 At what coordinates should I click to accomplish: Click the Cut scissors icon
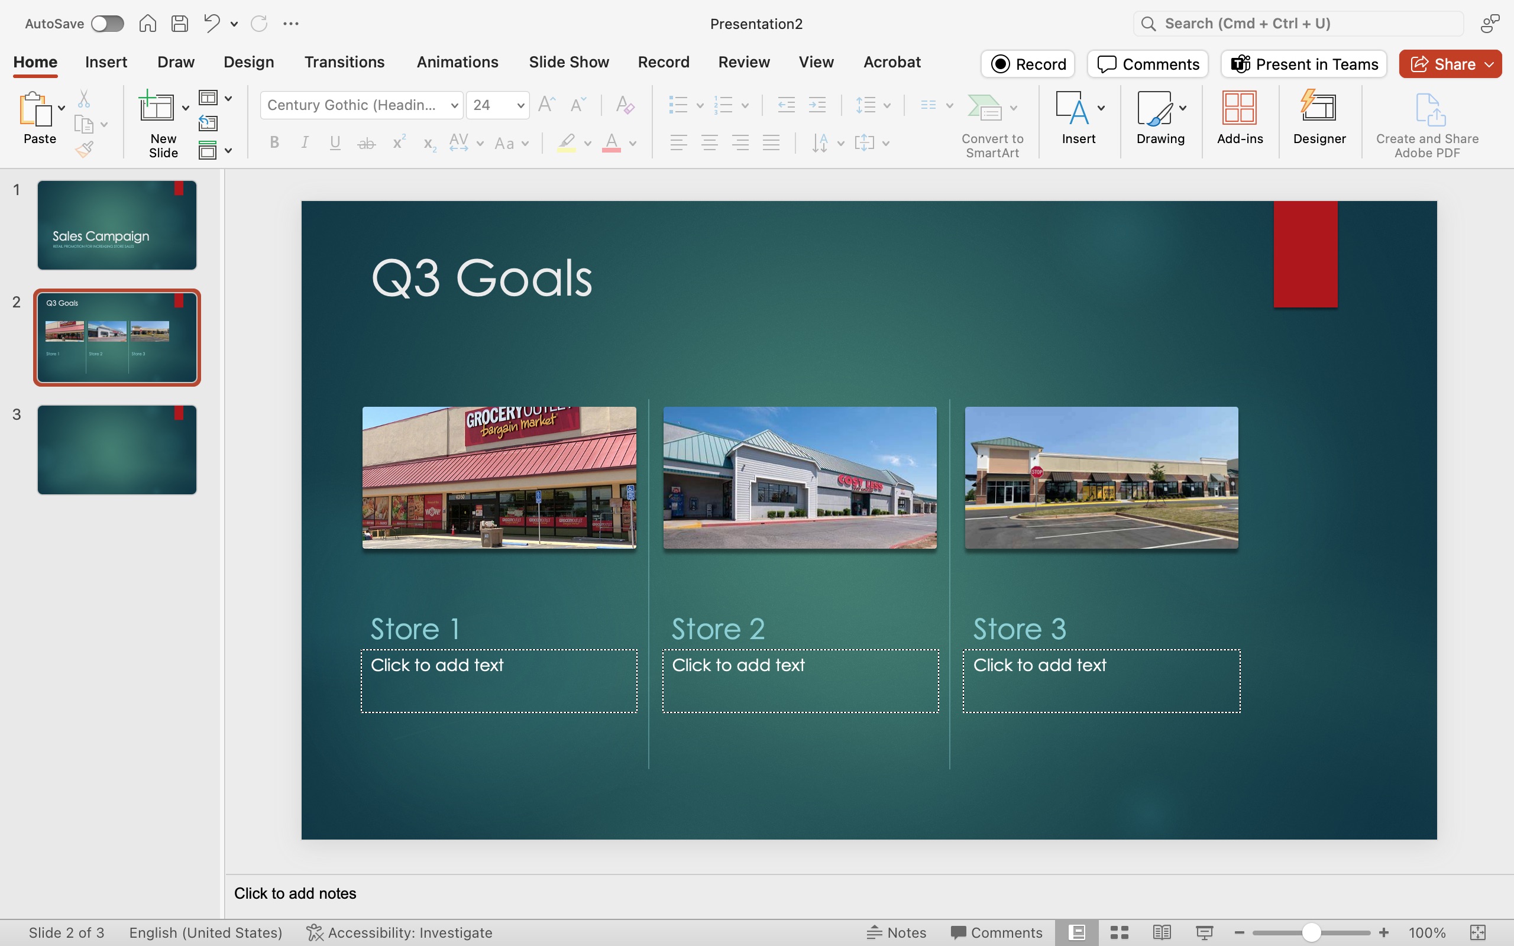[x=84, y=99]
